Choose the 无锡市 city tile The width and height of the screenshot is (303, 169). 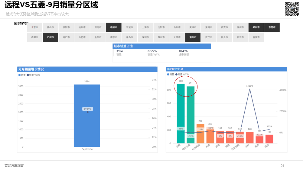[x=209, y=27]
